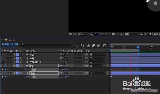160x94 pixels.
Task: Click the label color swatch of 后轮
Action: tap(18, 66)
